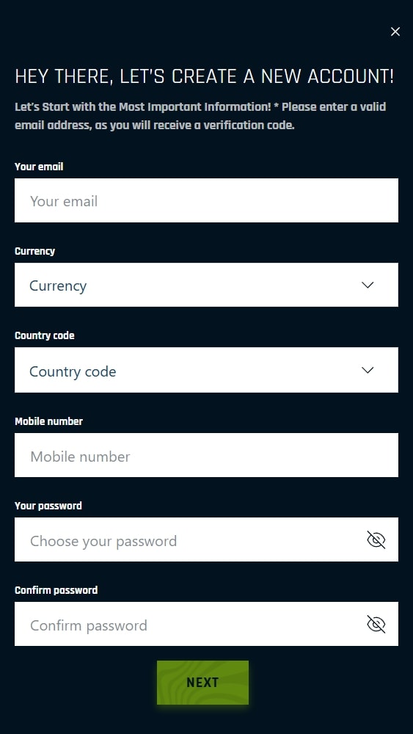Click the 'Your password' field label
The width and height of the screenshot is (413, 734).
pyautogui.click(x=48, y=506)
